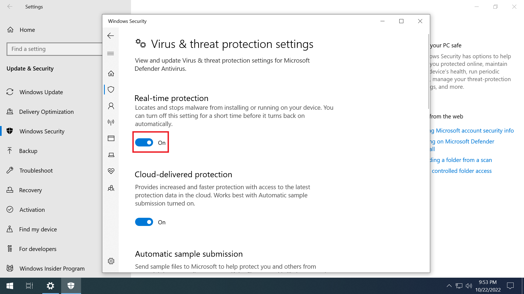
Task: Focus the Find a setting field
Action: coord(55,49)
